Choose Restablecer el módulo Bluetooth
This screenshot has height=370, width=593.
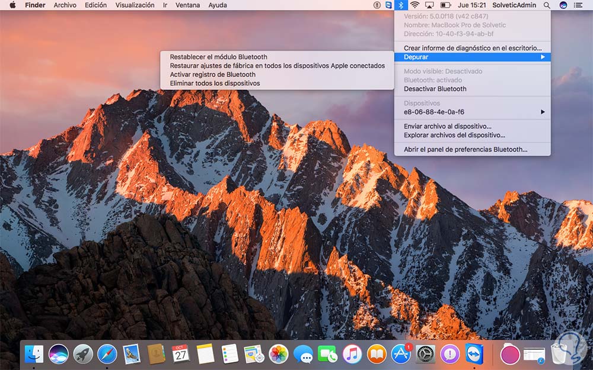[277, 57]
